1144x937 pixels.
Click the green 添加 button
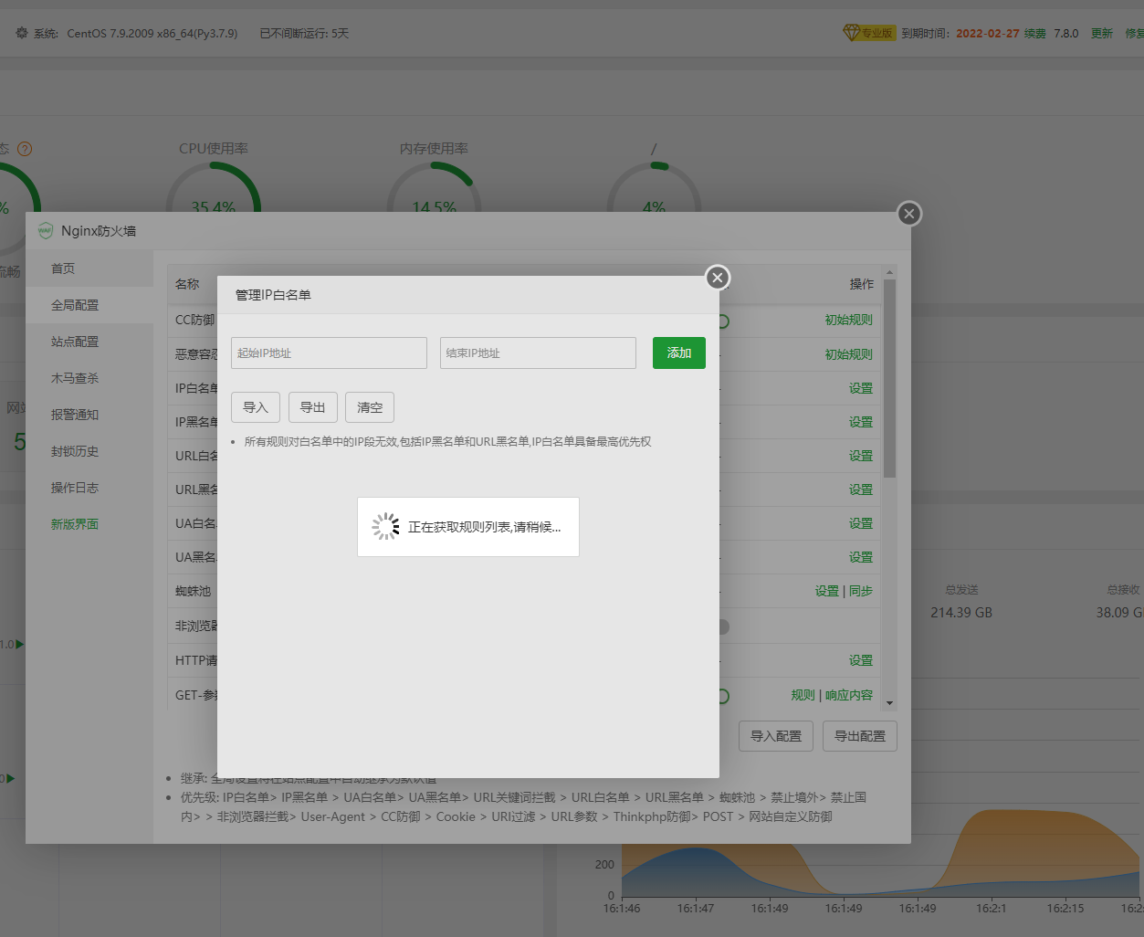coord(679,353)
